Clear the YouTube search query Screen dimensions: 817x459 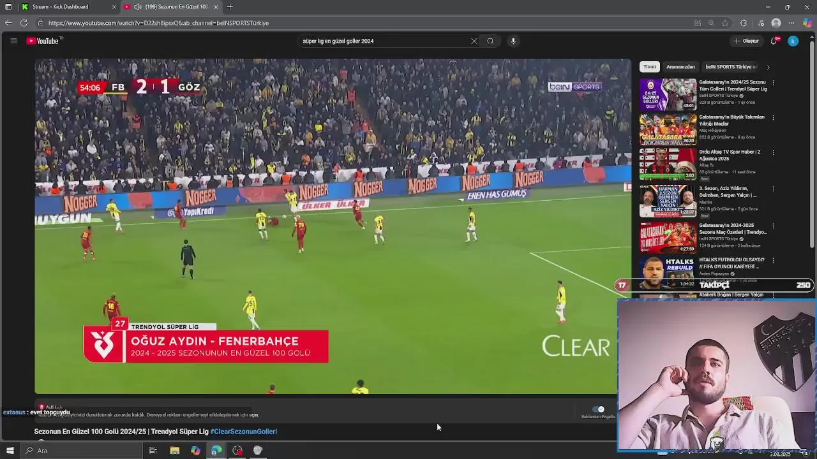coord(474,41)
